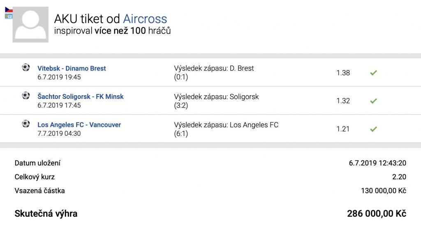Click the grey user avatar picture

30,25
